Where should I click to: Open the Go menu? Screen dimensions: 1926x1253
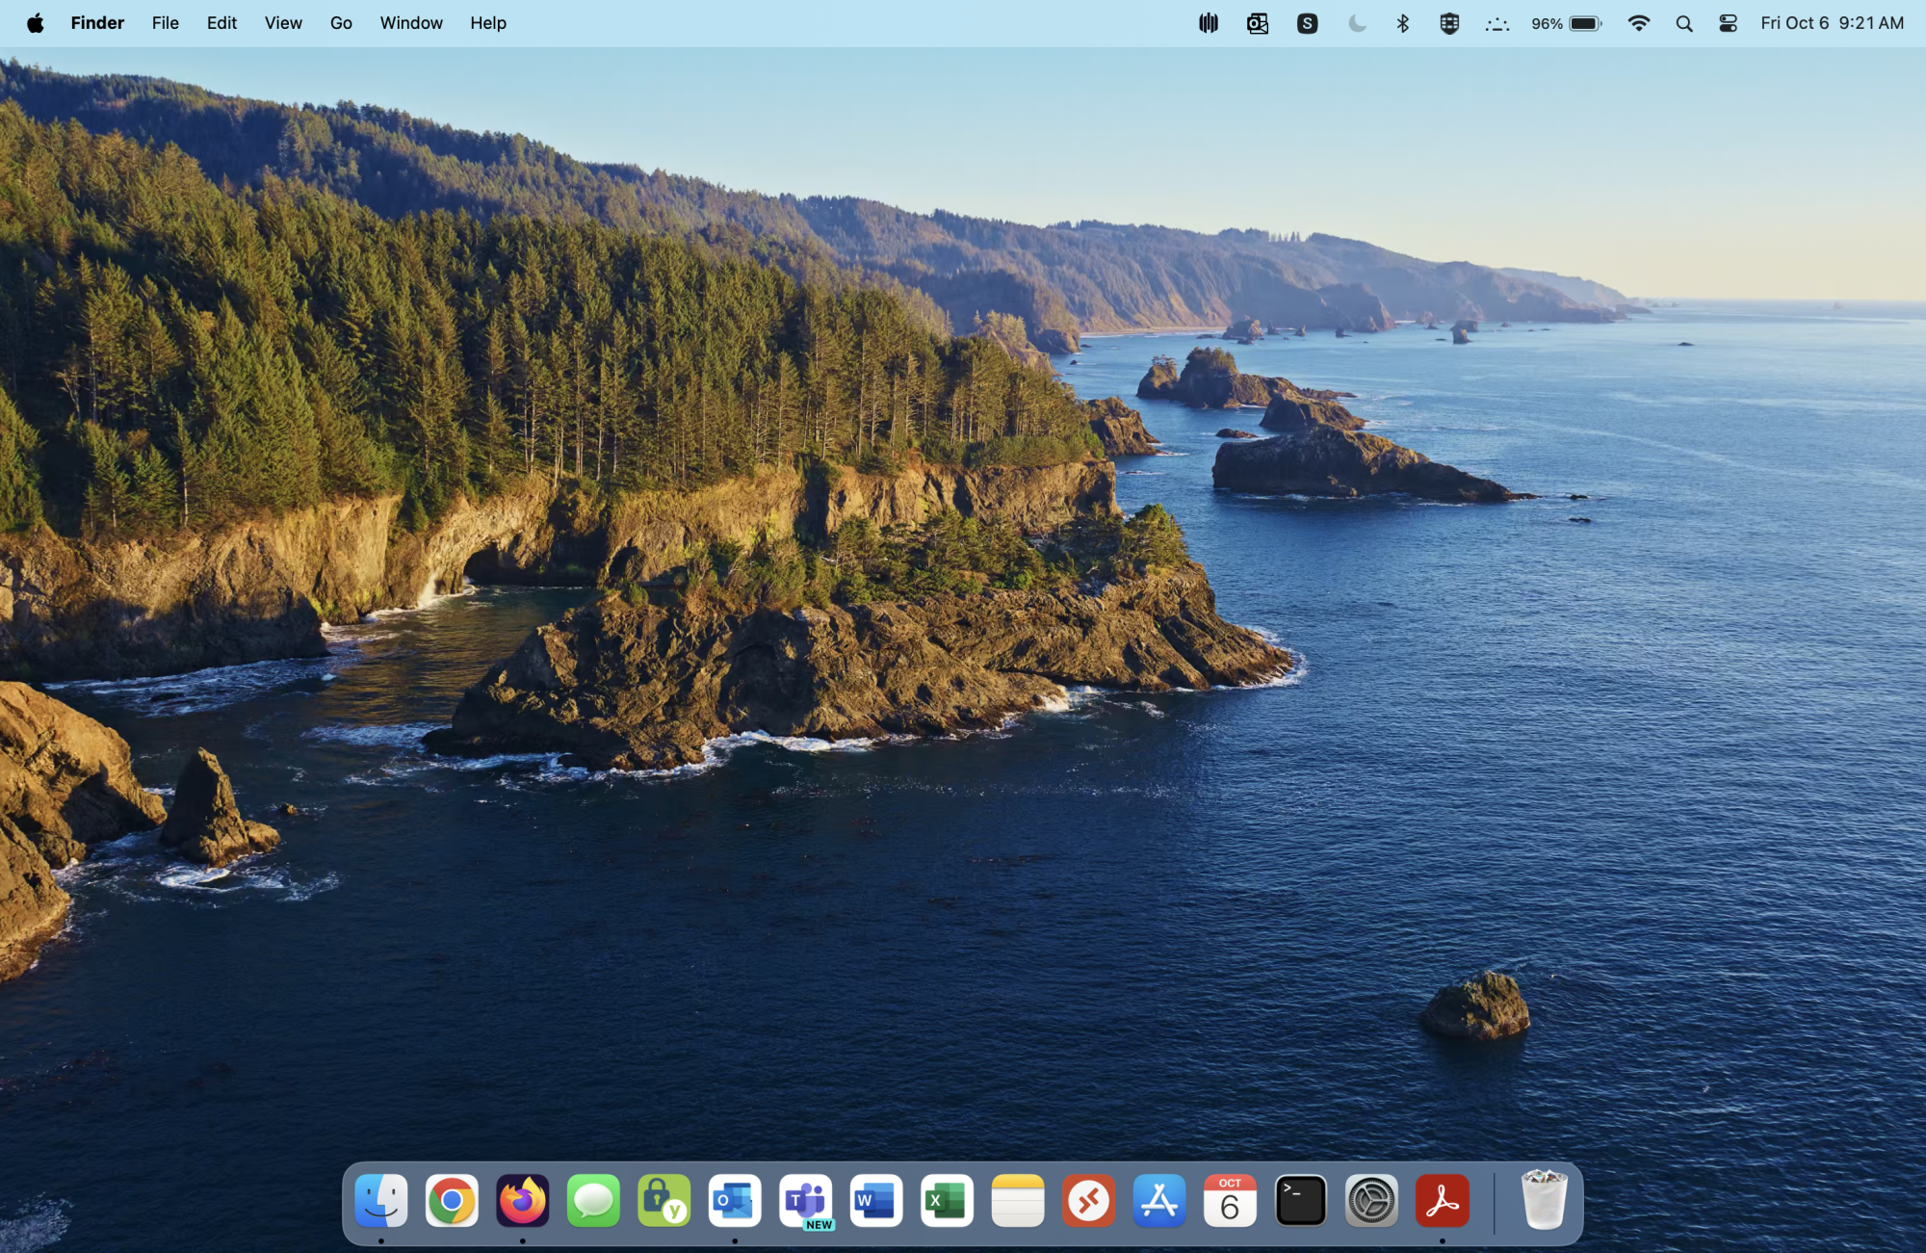tap(341, 23)
